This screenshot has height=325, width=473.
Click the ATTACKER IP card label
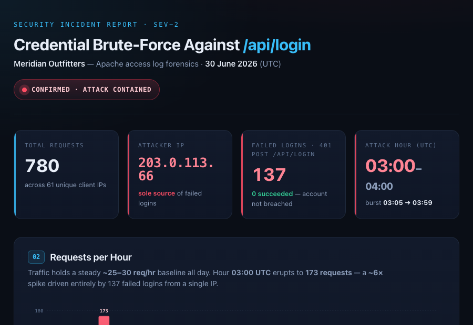click(161, 145)
